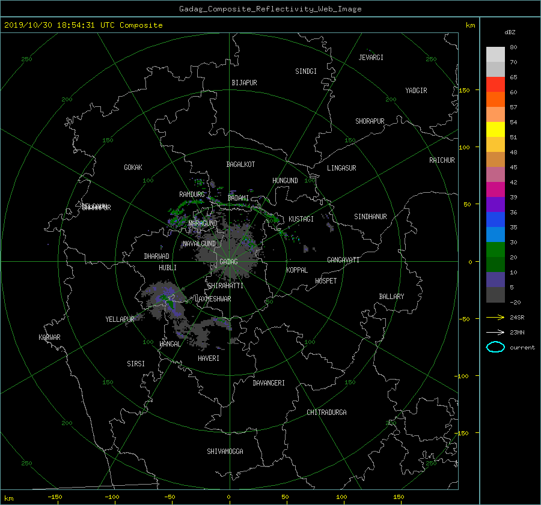
Task: Click the yellow 24SR arrow icon
Action: 495,318
